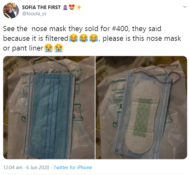Click the sparkles emoji in name
The height and width of the screenshot is (175, 189).
pos(79,7)
